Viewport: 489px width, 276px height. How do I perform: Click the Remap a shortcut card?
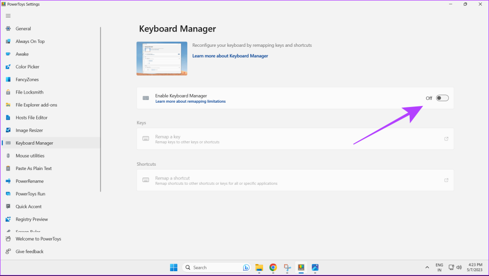click(x=295, y=180)
